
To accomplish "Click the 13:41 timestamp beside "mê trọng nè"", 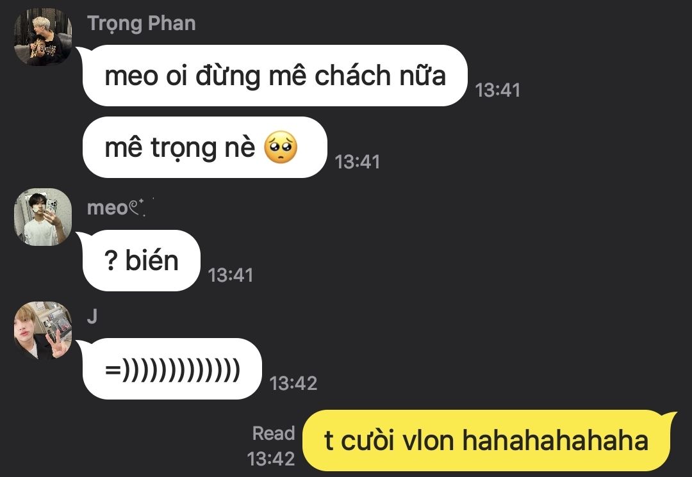I will 357,162.
